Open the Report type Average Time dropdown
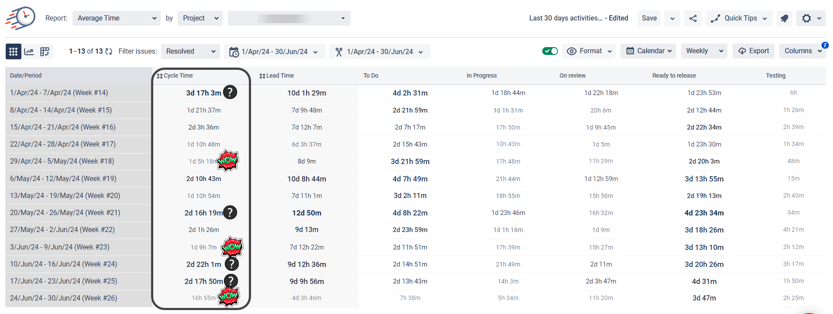Image resolution: width=833 pixels, height=314 pixels. coord(117,18)
